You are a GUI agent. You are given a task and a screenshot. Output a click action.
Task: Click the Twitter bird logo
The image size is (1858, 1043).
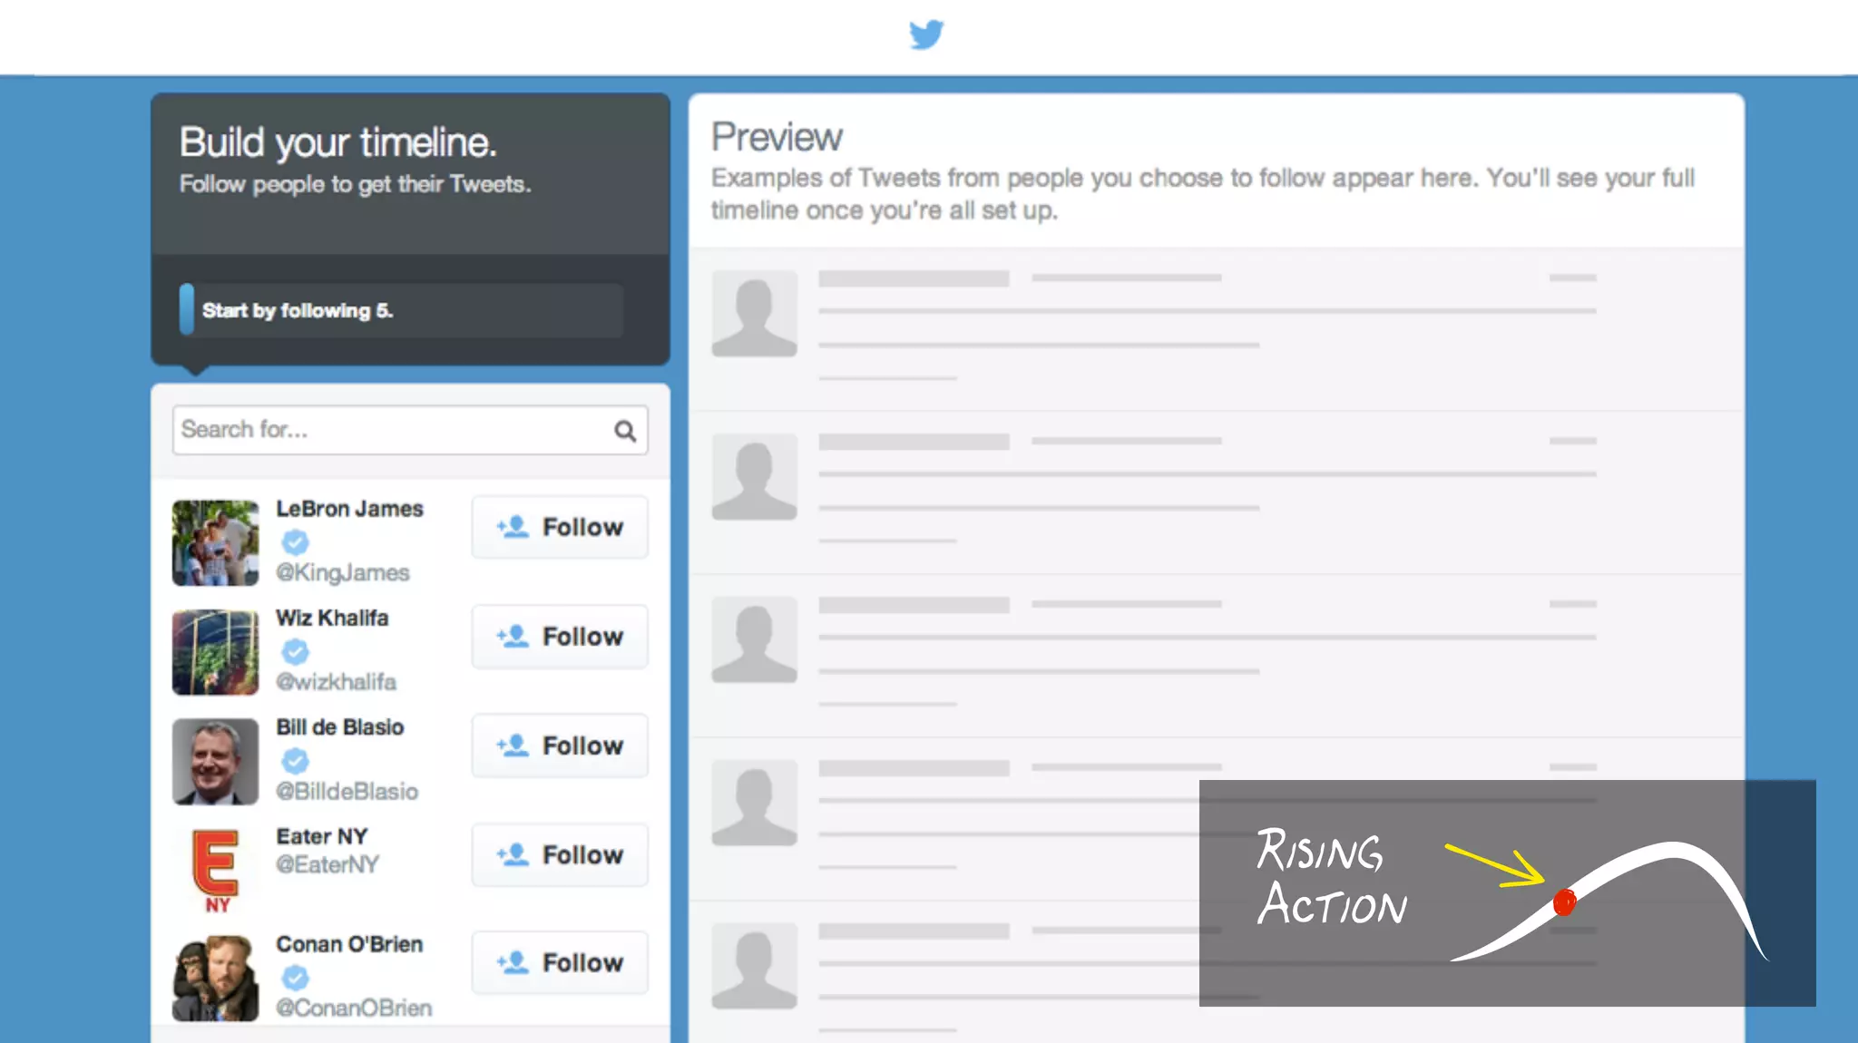926,34
